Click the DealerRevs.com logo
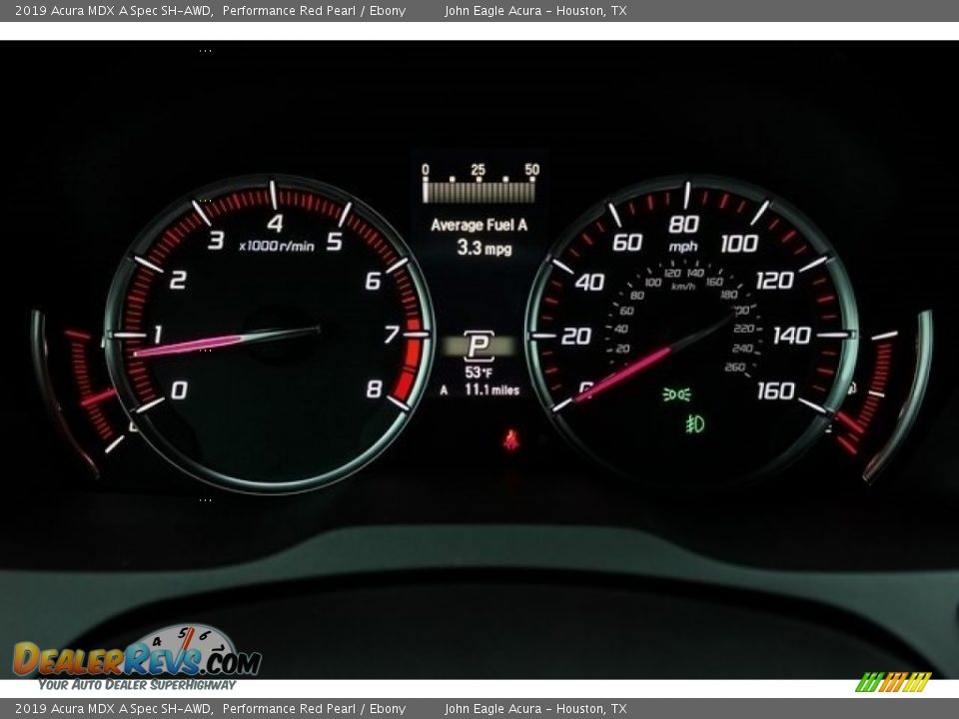This screenshot has width=959, height=719. pos(137,659)
